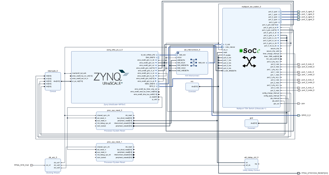
Task: Select the port_0_rgmii_0 external port symbol
Action: click(x=298, y=11)
